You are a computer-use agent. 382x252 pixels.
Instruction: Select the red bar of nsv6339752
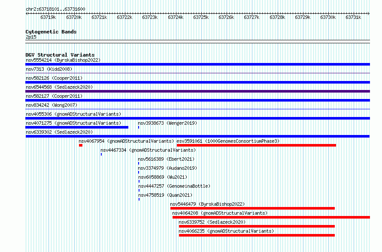[257, 226]
